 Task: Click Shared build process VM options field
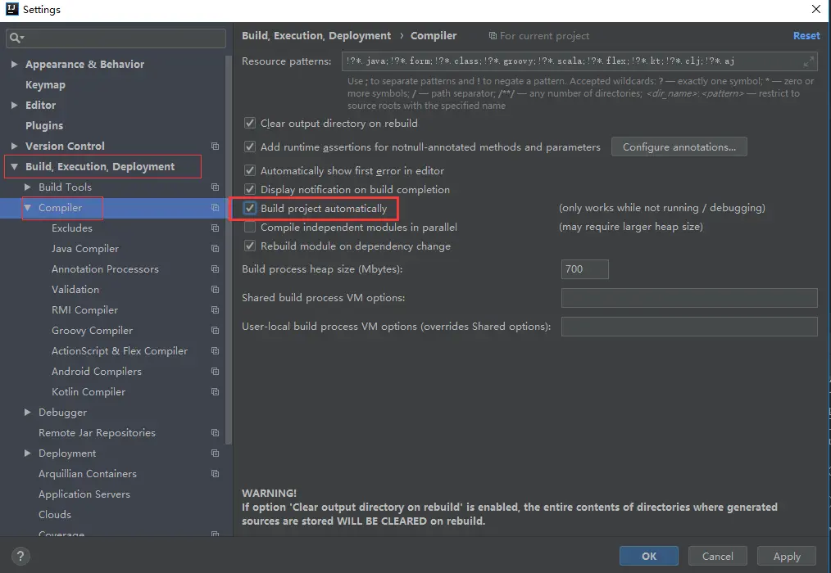(689, 298)
